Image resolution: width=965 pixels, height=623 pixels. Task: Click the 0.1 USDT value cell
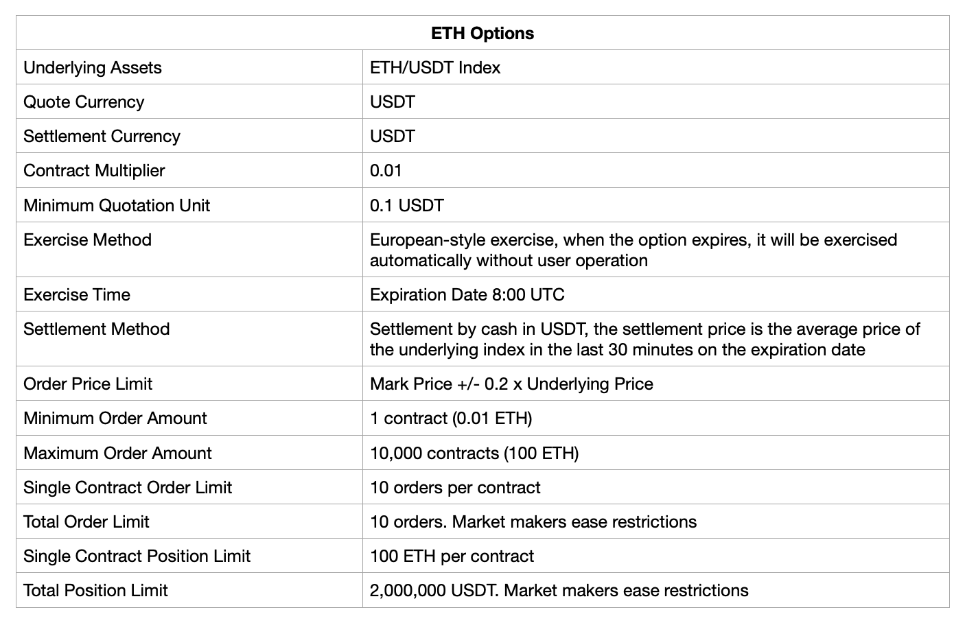[407, 205]
